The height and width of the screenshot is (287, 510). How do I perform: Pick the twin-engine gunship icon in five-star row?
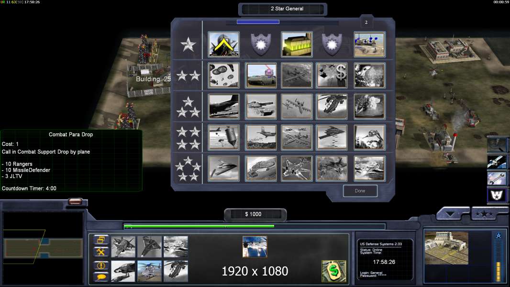[296, 168]
